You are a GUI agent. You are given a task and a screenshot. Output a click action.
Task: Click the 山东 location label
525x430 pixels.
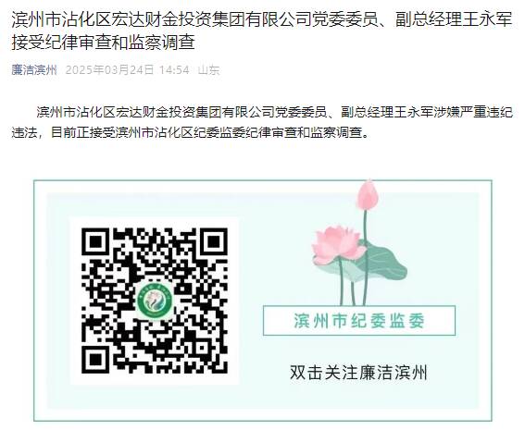209,70
